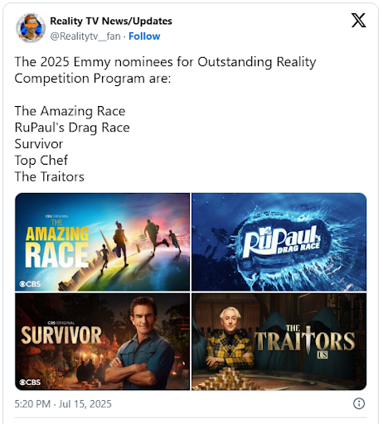Click 'The Traitors' line in tweet text
The width and height of the screenshot is (383, 424).
(49, 176)
